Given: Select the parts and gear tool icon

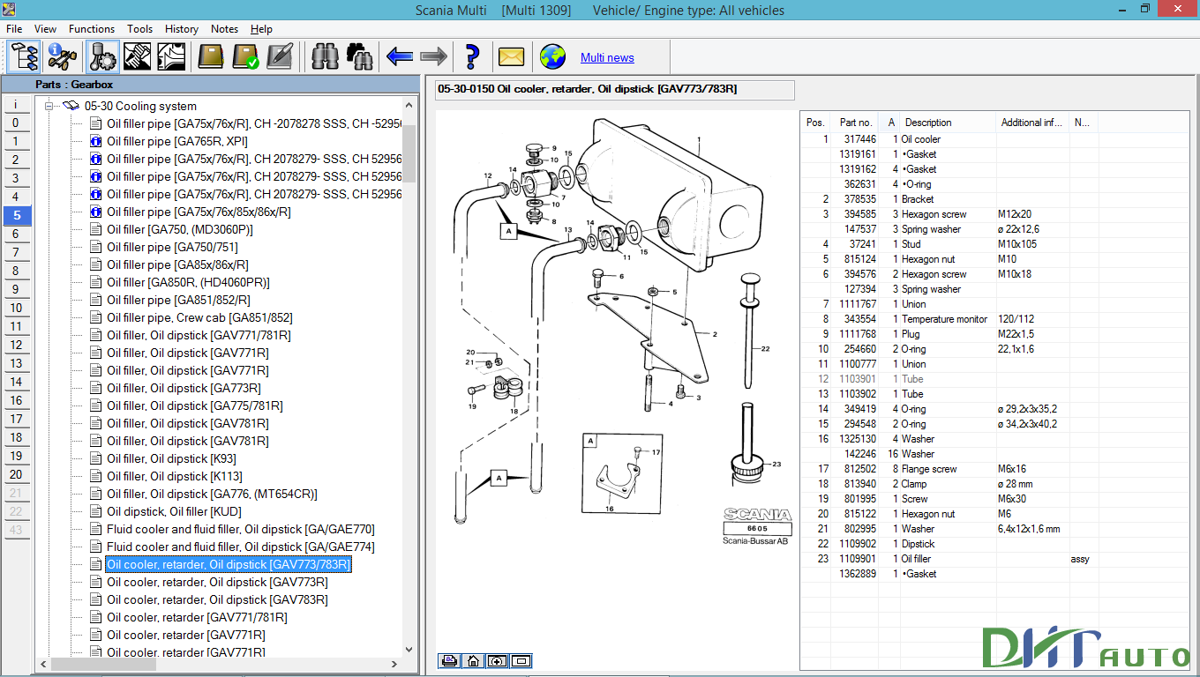Looking at the screenshot, I should tap(101, 56).
